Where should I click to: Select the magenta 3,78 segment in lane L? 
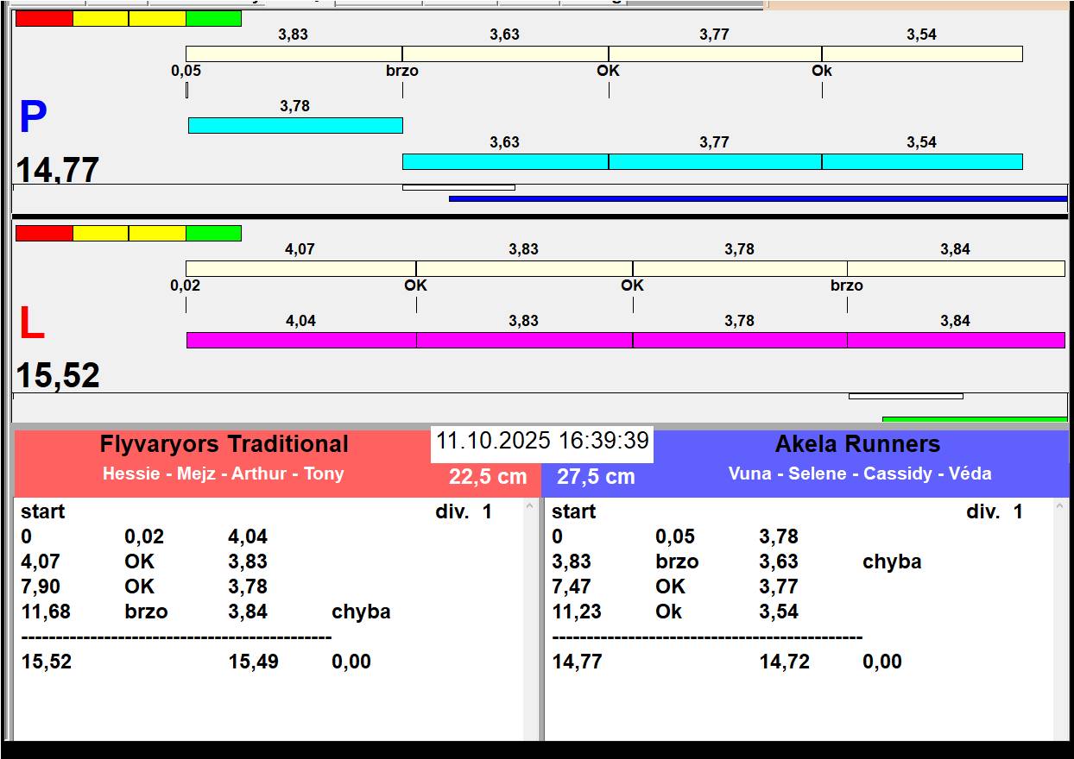click(x=740, y=340)
